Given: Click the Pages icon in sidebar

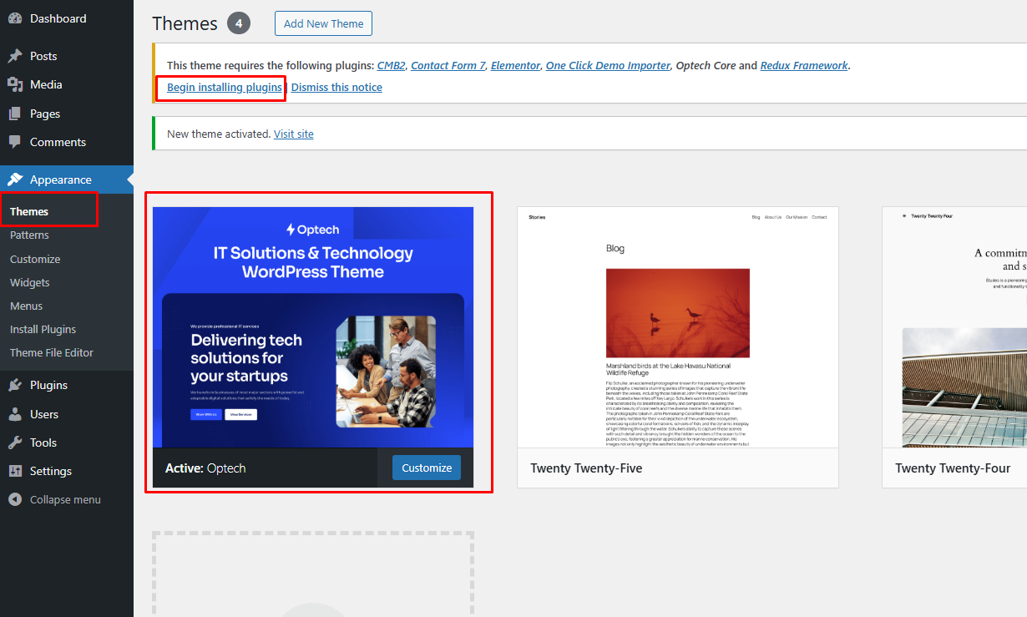Looking at the screenshot, I should point(15,114).
